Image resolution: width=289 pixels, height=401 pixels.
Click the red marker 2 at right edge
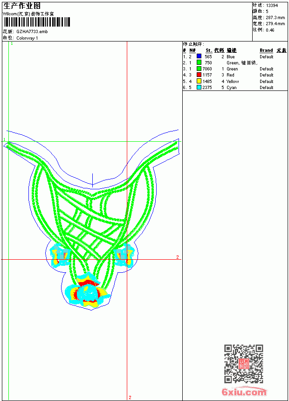tap(178, 257)
